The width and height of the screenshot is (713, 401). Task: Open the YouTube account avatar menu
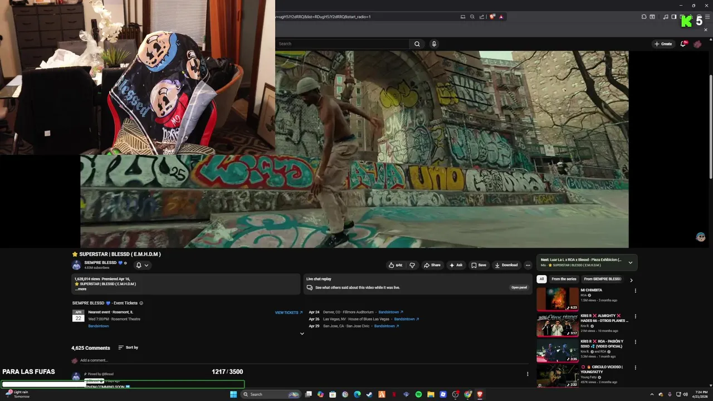(697, 44)
